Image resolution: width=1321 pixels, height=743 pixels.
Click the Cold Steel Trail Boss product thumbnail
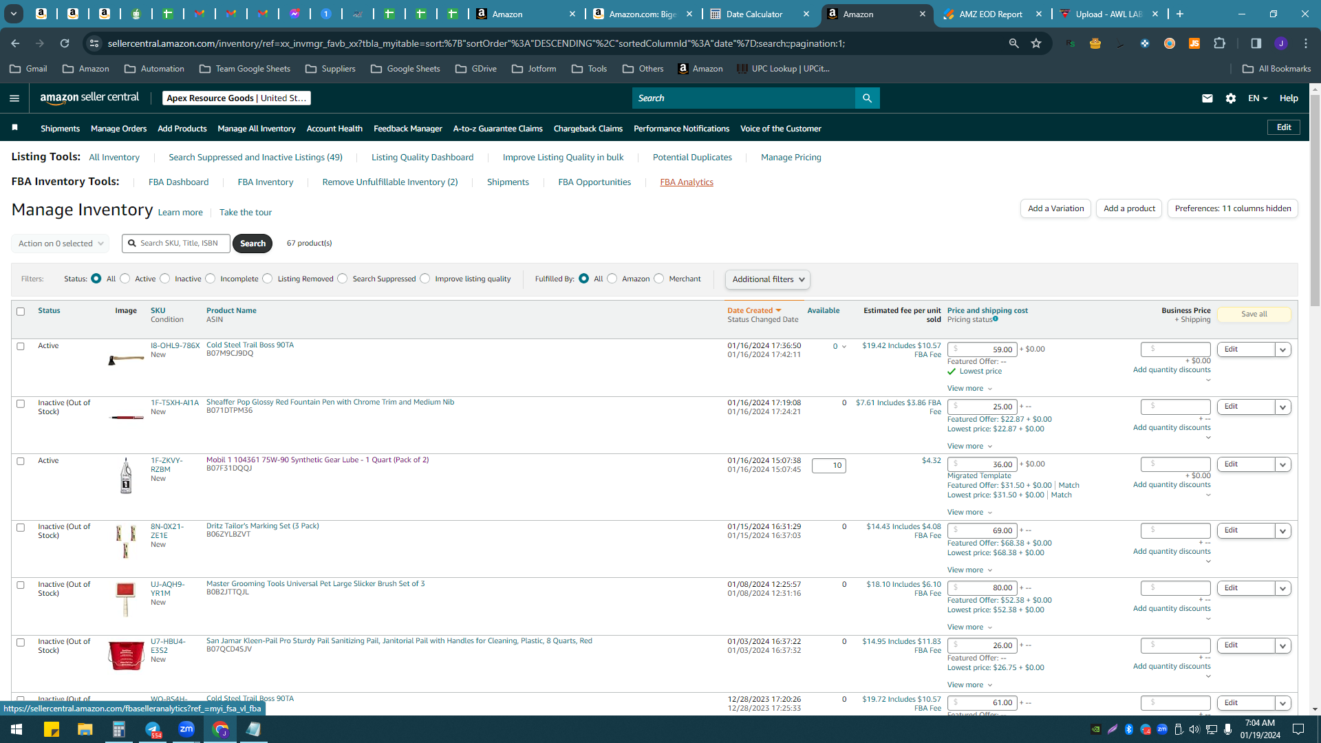(x=126, y=359)
